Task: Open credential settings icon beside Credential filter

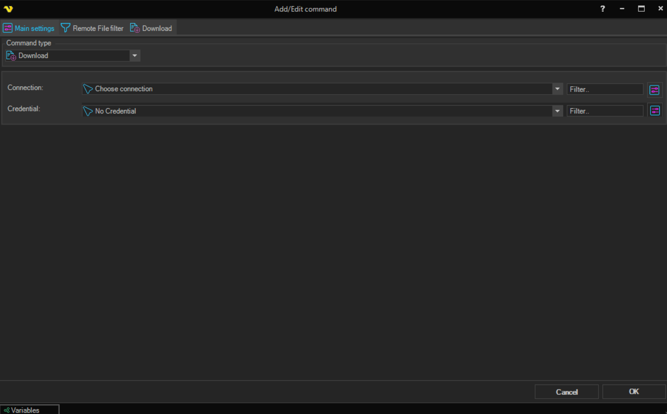Action: (654, 111)
